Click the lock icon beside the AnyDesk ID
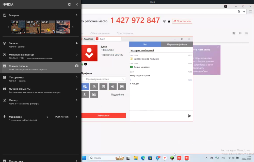The image size is (254, 162). point(169,21)
